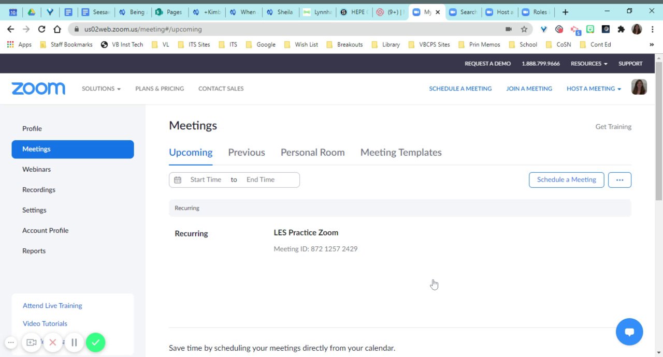
Task: Click Contact Sales link
Action: coord(221,88)
